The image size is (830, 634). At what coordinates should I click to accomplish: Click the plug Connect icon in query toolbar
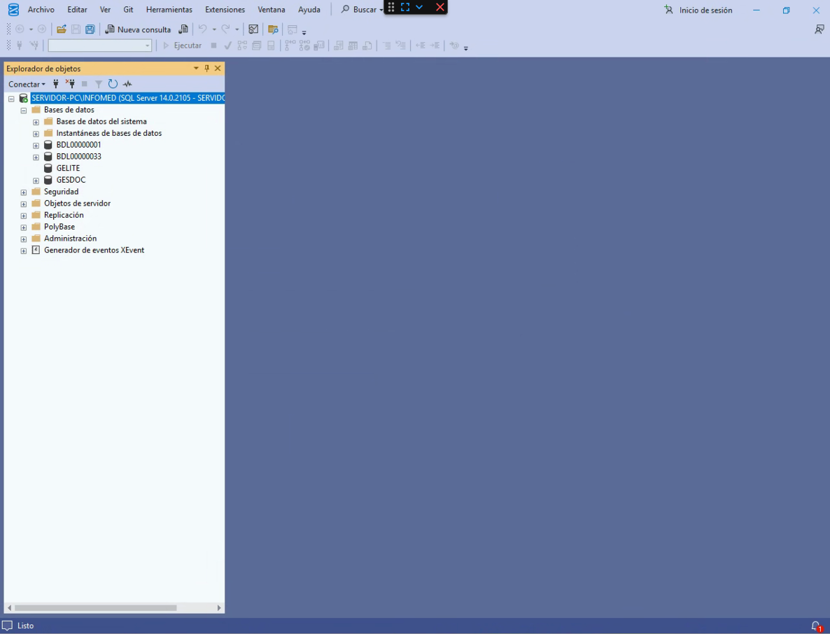click(20, 45)
